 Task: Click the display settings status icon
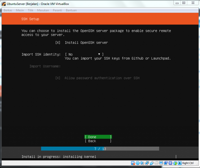(x=161, y=163)
